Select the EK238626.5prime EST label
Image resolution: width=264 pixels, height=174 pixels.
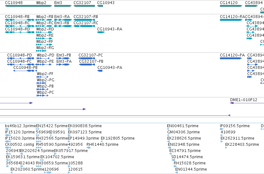click(184, 139)
